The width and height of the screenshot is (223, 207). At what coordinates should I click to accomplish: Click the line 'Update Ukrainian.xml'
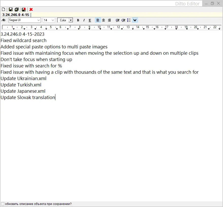click(23, 79)
